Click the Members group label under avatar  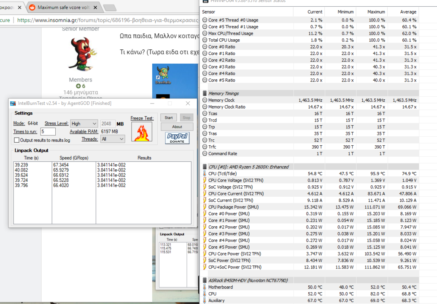coord(81,80)
